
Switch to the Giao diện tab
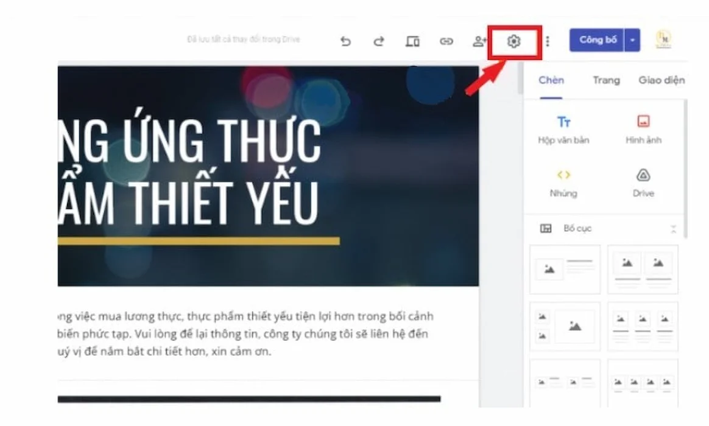tap(661, 80)
